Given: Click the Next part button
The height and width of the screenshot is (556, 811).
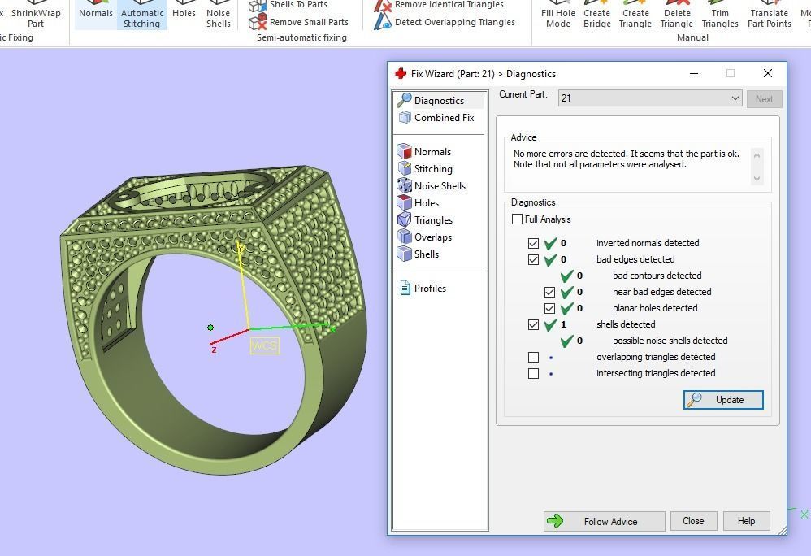Looking at the screenshot, I should click(x=764, y=99).
